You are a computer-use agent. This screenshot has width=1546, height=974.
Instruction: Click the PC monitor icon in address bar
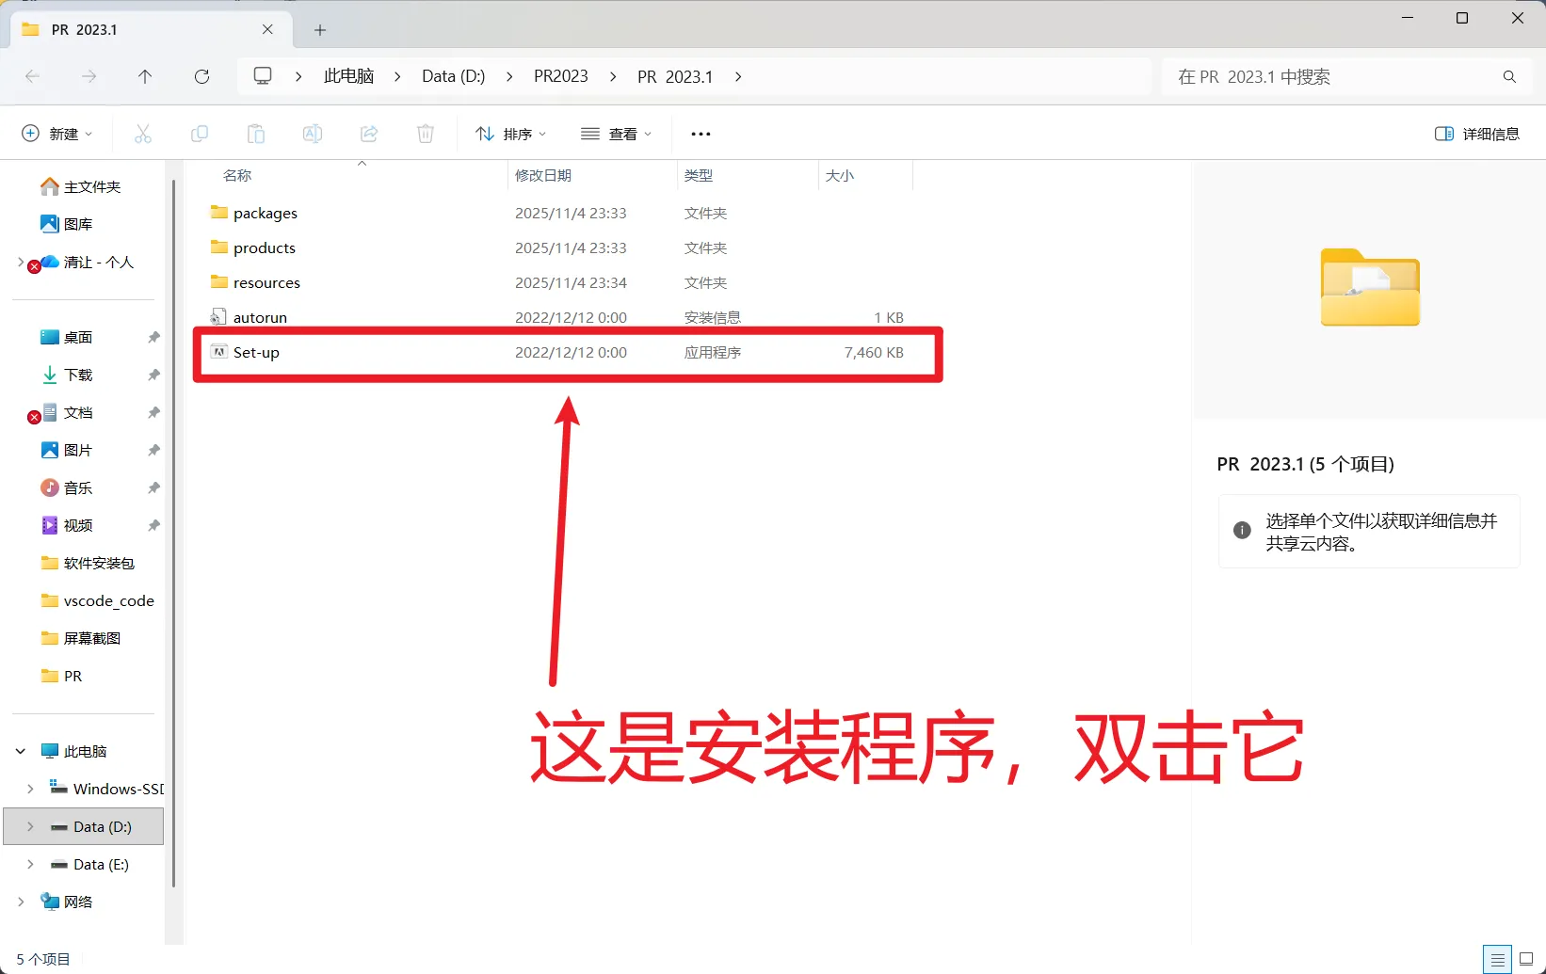[263, 76]
